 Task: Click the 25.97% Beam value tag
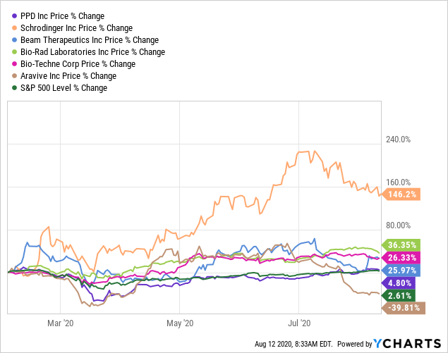coord(402,271)
